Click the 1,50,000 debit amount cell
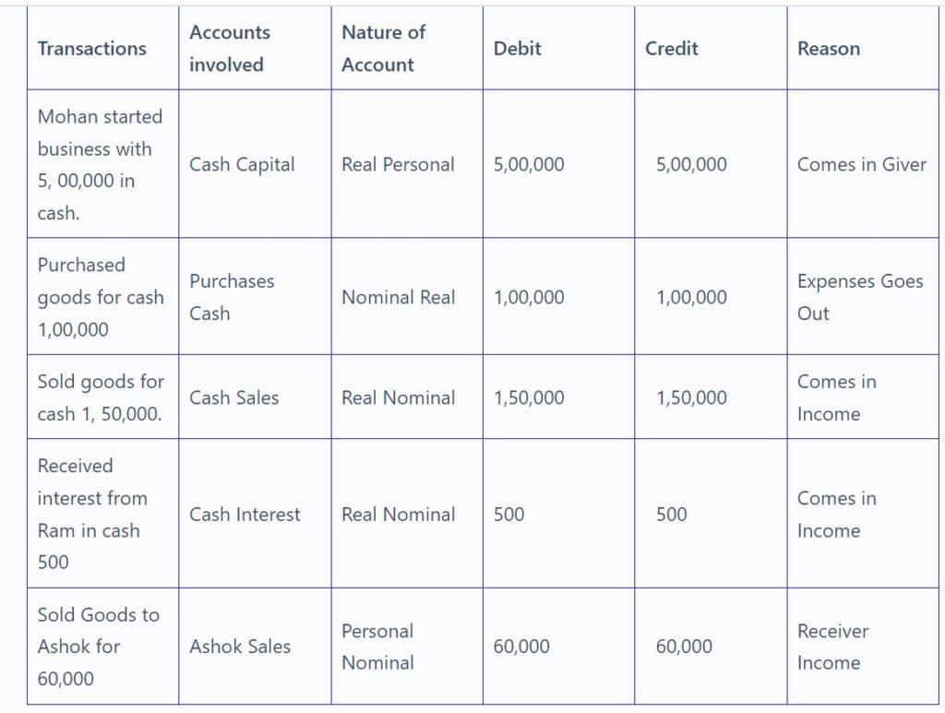The width and height of the screenshot is (945, 713). click(529, 398)
